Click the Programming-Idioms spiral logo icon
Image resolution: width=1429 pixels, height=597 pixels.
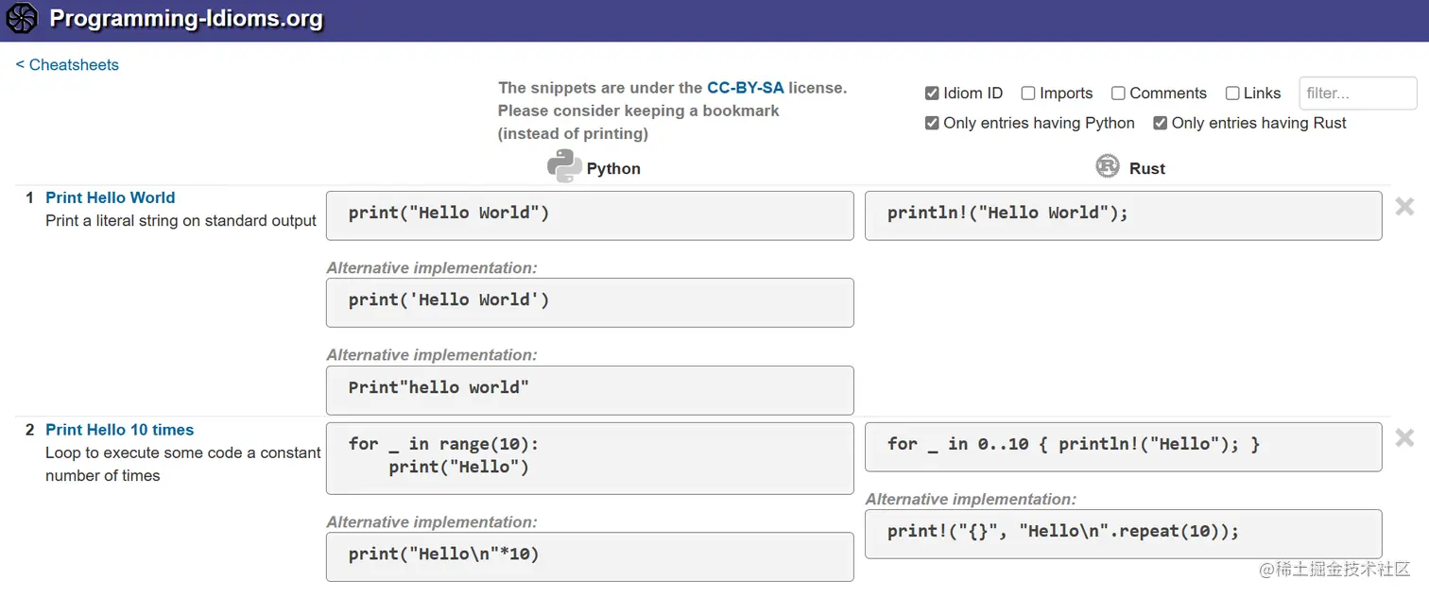click(22, 18)
